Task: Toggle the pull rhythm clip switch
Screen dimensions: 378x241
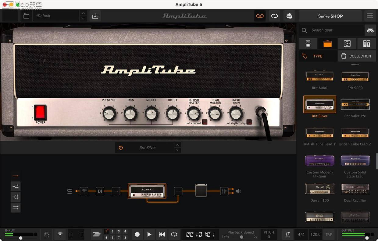Action: pyautogui.click(x=249, y=122)
